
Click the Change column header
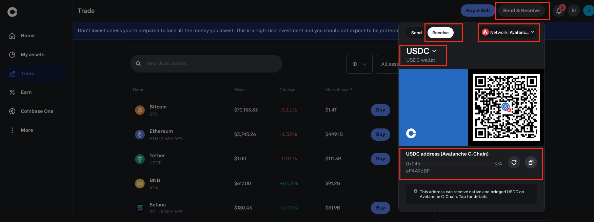(287, 90)
